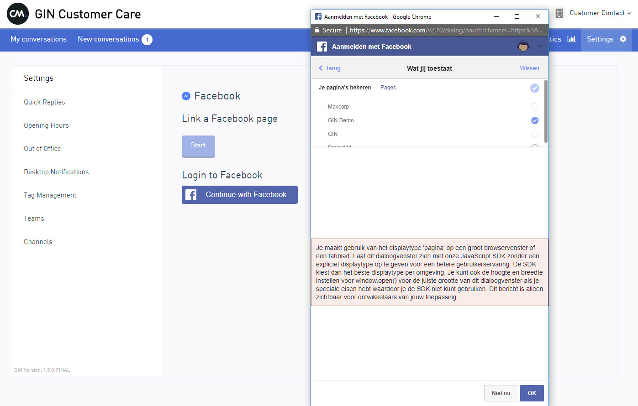Click the Wat jij toestaat heading
Screen dimensions: 638x406
pos(429,68)
